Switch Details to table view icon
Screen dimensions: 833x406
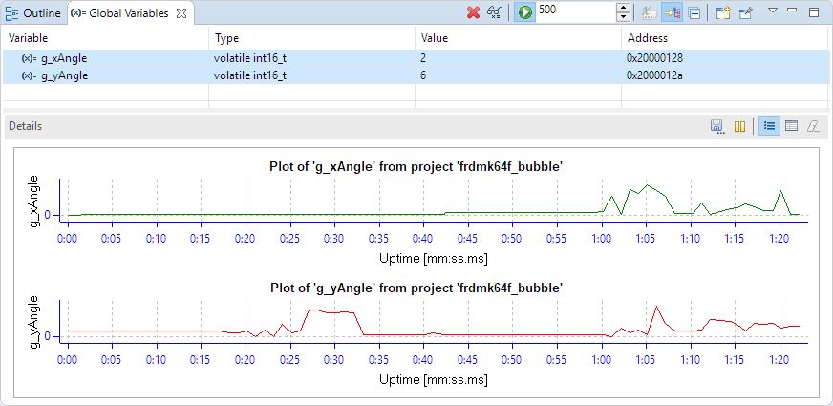791,126
